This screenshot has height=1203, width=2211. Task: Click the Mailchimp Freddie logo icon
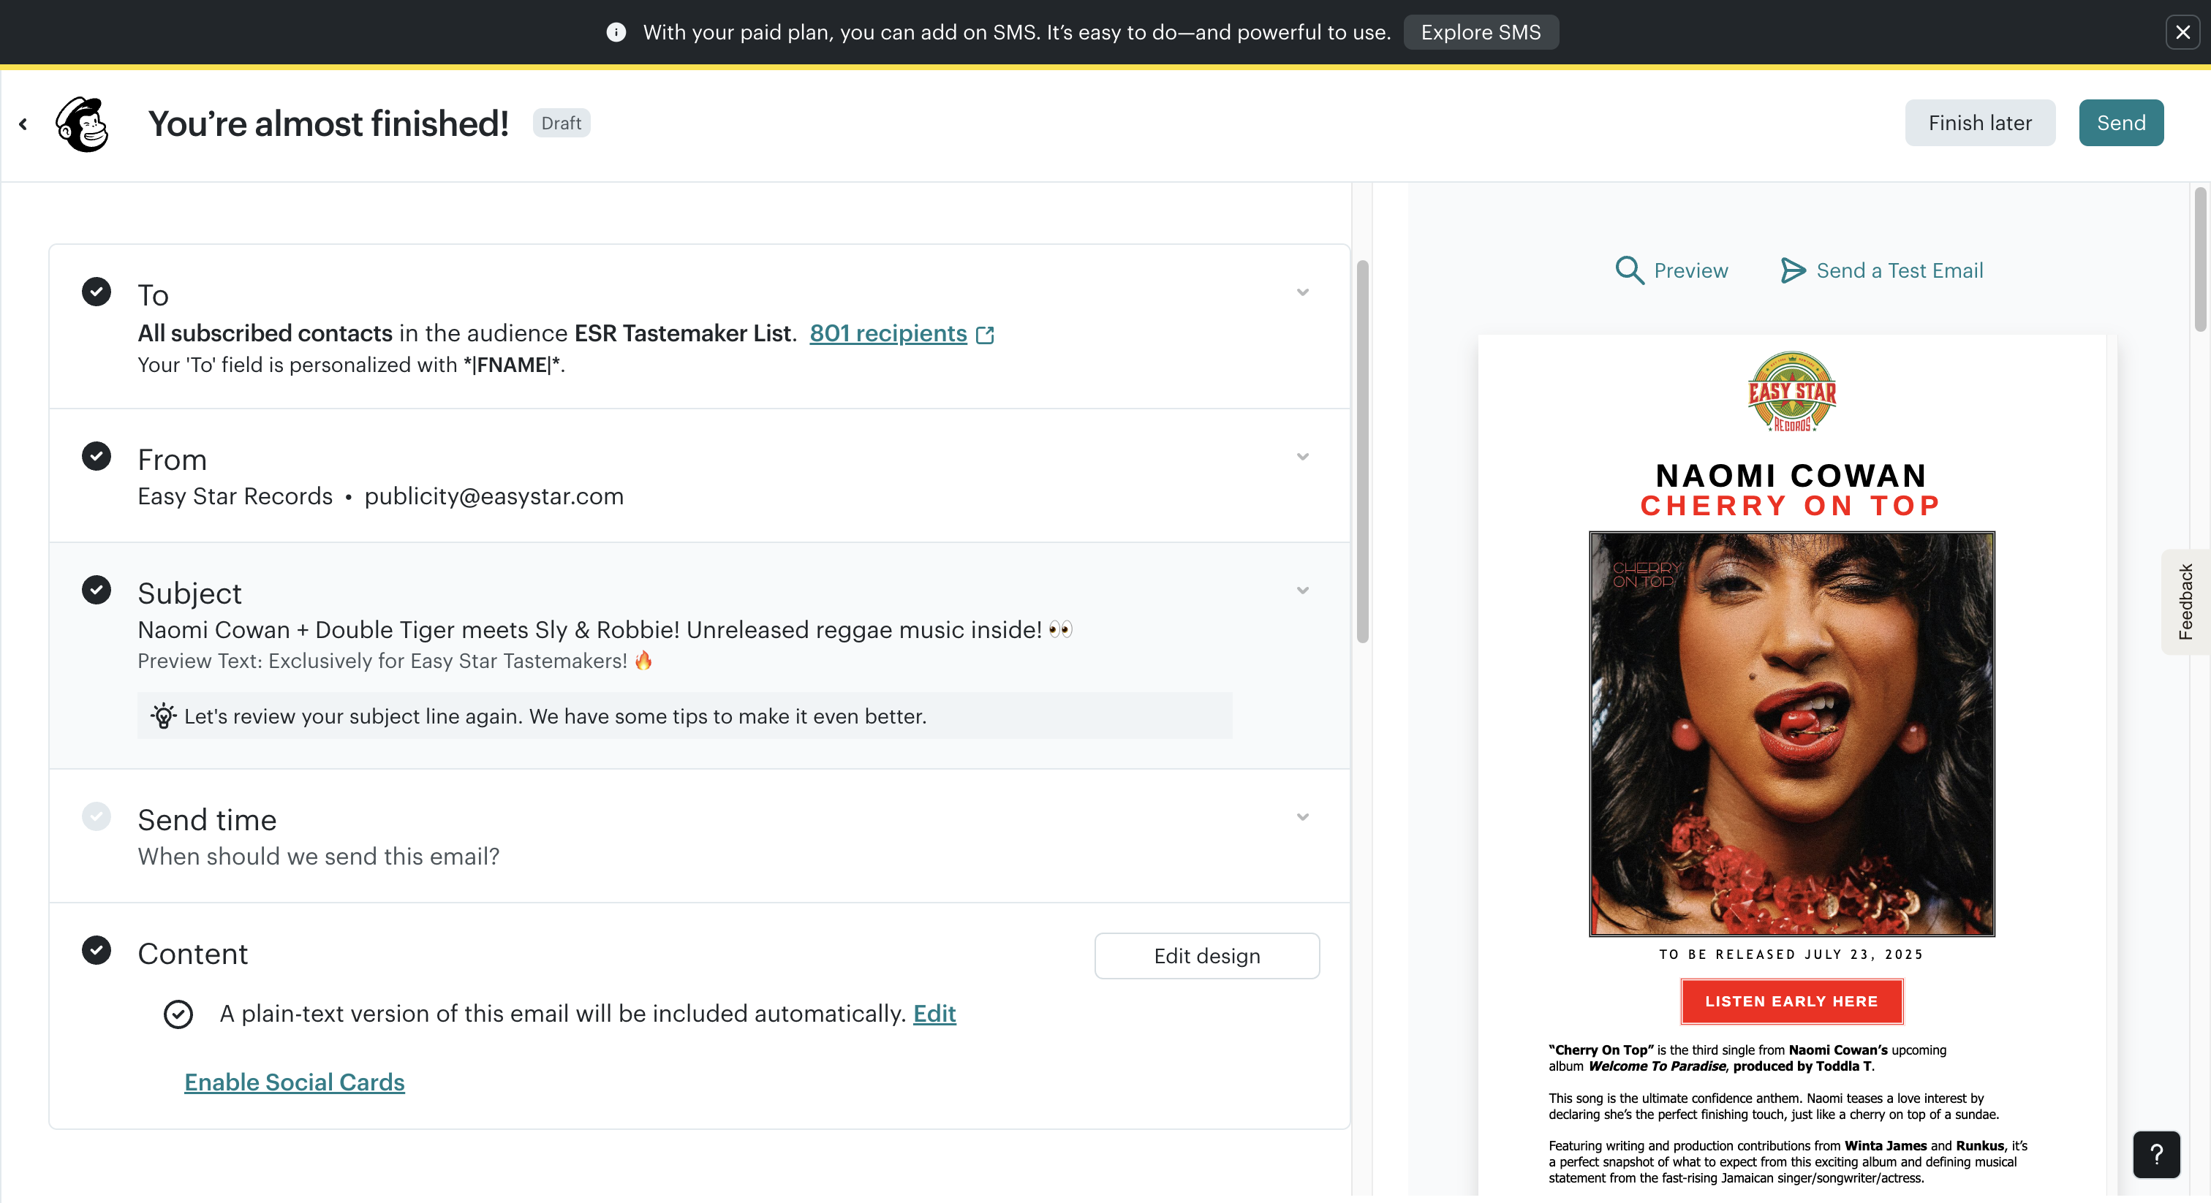(x=83, y=124)
